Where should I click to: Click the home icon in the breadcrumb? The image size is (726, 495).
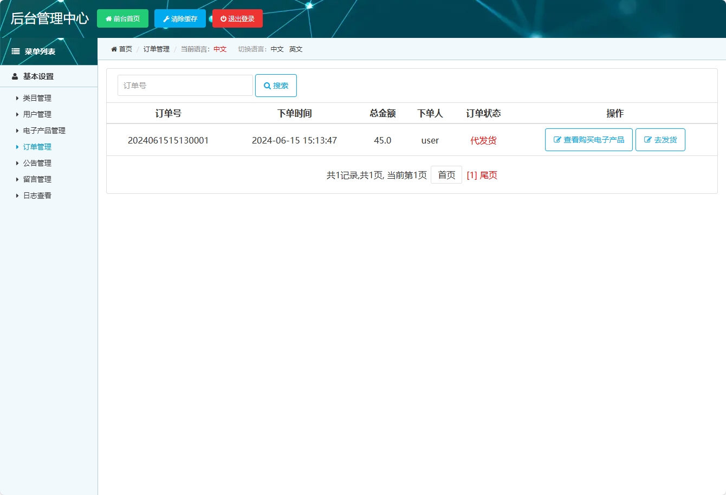point(114,49)
